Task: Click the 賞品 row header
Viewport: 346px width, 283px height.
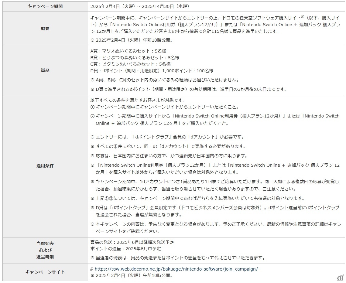Action: [x=45, y=70]
